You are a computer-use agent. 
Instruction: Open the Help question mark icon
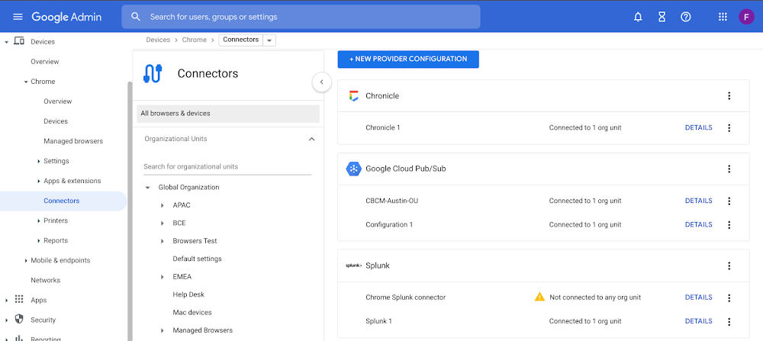pos(686,17)
